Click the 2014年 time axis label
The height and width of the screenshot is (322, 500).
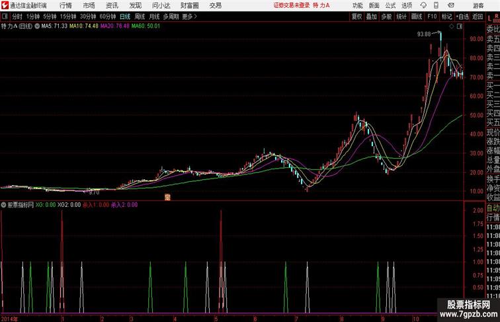pyautogui.click(x=10, y=319)
